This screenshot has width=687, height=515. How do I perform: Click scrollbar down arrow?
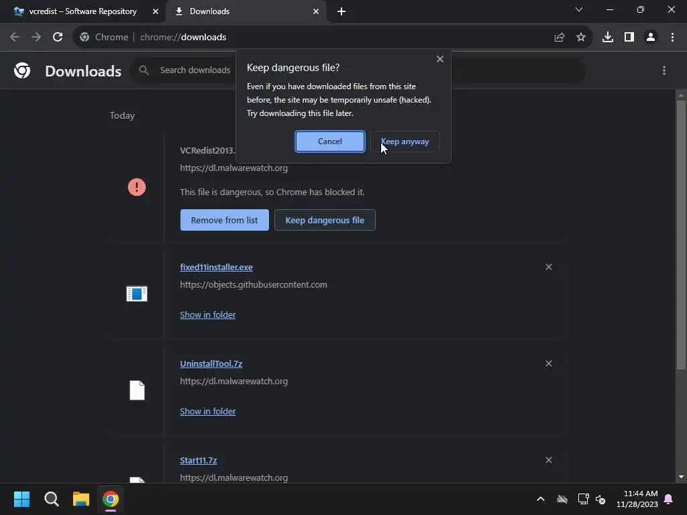(681, 477)
